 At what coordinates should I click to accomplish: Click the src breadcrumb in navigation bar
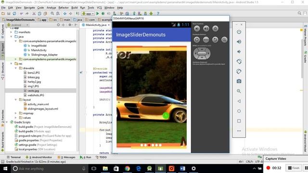point(53,20)
